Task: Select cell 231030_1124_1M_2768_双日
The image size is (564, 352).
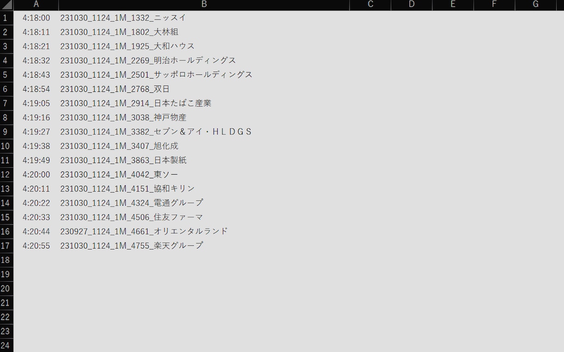Action: pos(204,89)
